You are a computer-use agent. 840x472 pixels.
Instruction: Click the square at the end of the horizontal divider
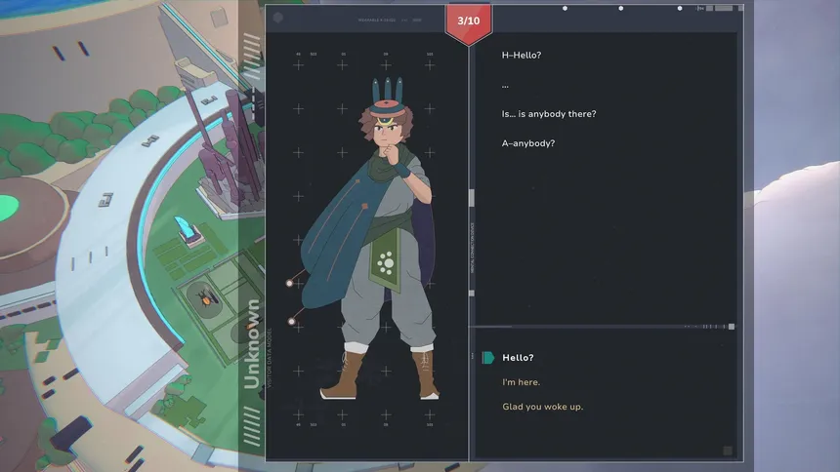click(x=732, y=327)
